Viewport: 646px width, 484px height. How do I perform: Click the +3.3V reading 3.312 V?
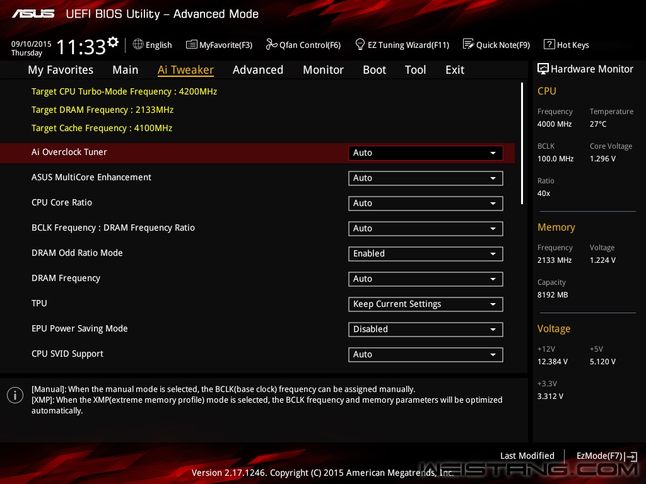tap(550, 396)
